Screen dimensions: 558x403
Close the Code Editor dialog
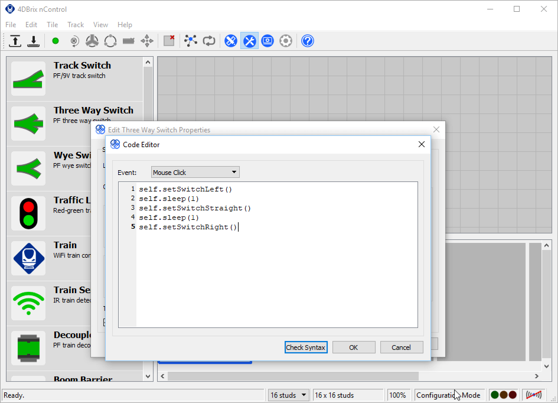422,144
